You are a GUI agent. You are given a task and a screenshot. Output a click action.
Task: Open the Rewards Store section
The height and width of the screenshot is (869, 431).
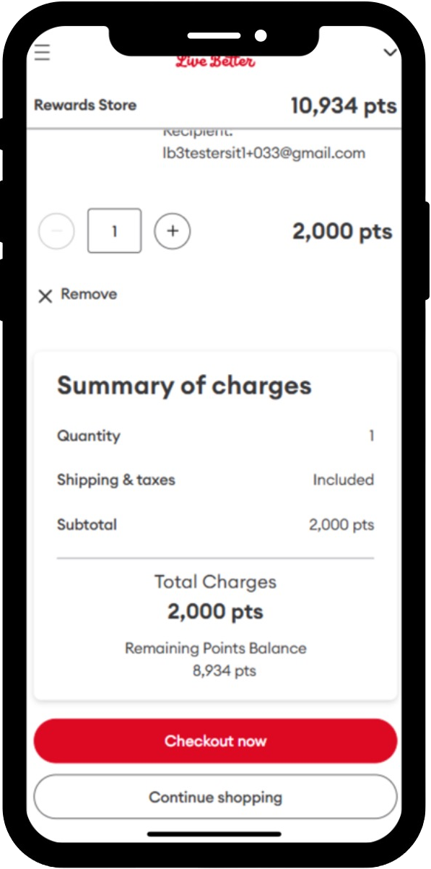coord(85,105)
